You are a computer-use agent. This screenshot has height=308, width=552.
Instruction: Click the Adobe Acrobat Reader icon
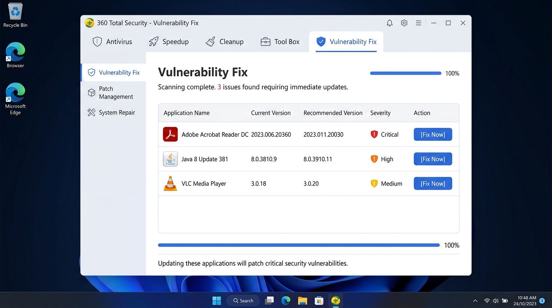[170, 134]
